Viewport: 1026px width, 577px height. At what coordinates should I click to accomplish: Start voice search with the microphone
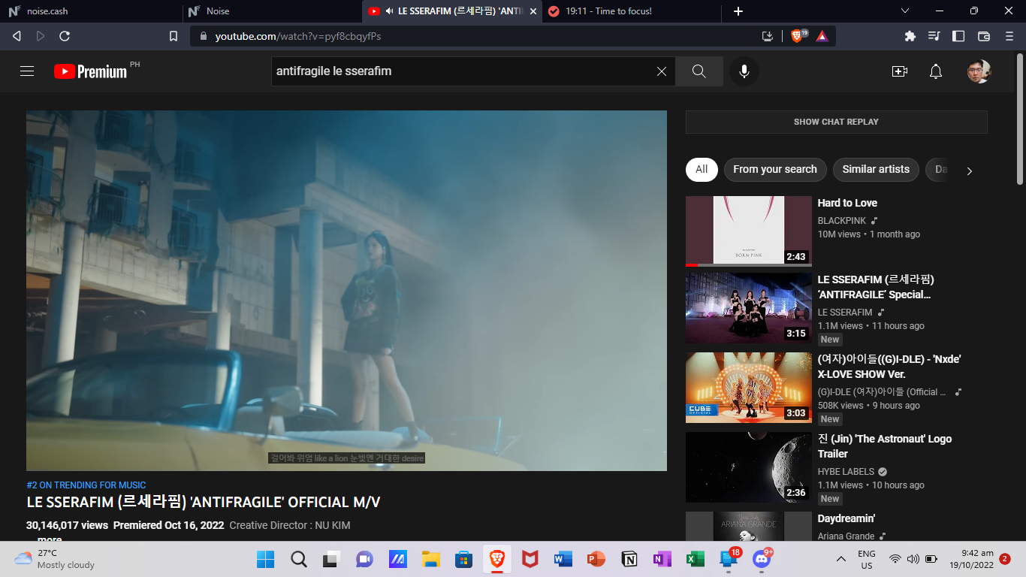pos(744,71)
